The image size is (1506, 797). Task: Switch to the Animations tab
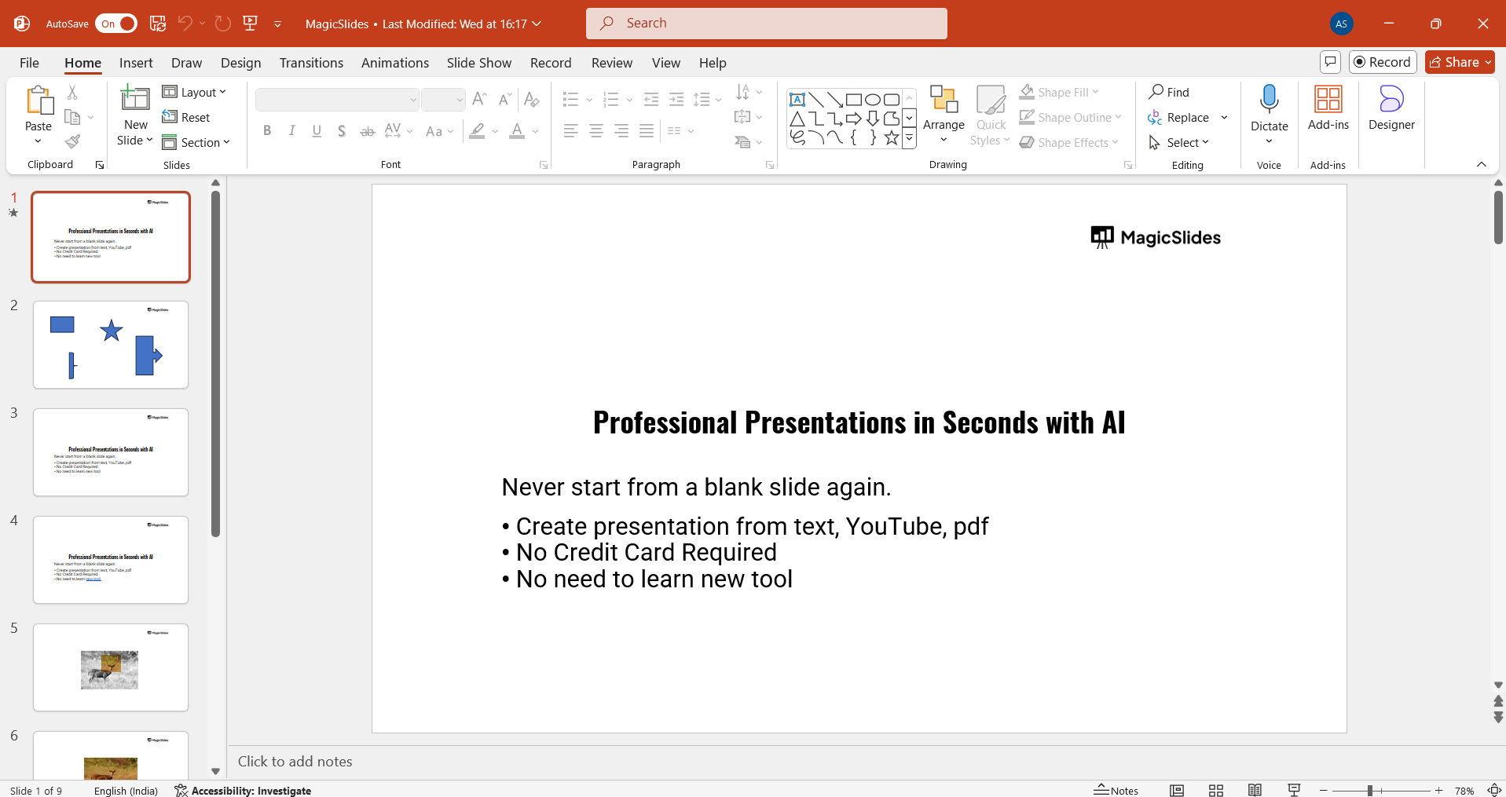[395, 63]
